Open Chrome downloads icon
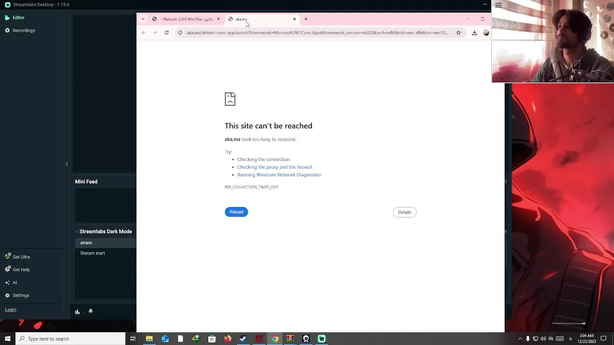Screen dimensions: 614x345 pos(474,33)
